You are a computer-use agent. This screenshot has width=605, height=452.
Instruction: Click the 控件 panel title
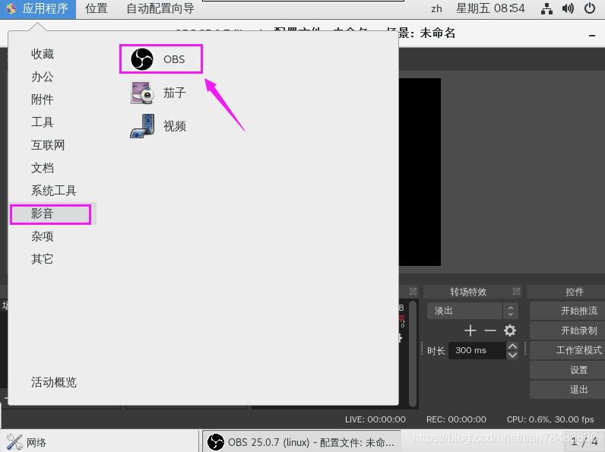click(575, 292)
